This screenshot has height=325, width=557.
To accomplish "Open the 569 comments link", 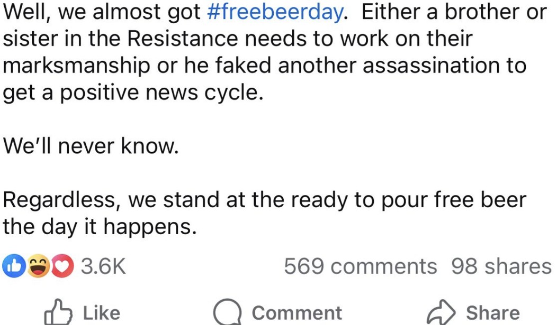I will point(361,266).
